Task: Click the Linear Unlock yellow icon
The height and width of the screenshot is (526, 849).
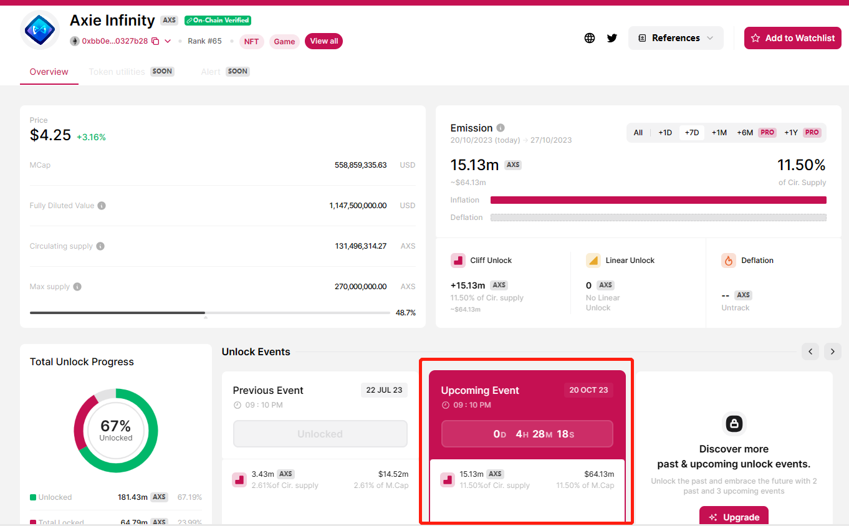Action: [593, 260]
